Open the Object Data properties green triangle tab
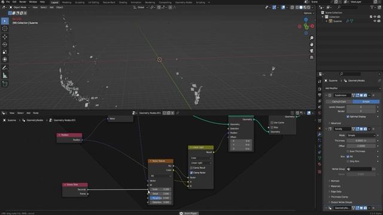 [320, 158]
